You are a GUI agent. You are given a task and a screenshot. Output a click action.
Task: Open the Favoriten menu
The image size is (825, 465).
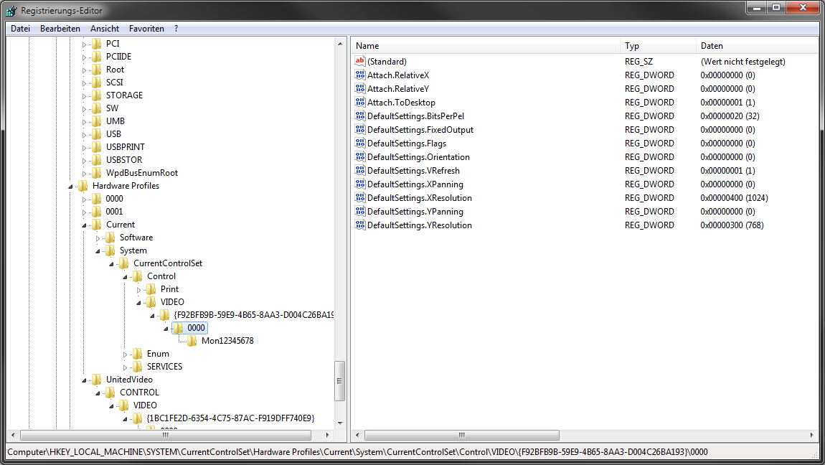(146, 29)
